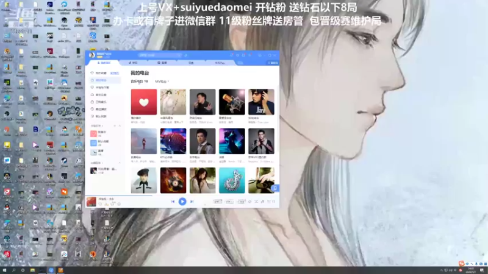Open the long-haired woman station card
Viewport: 488px width, 274px height.
coord(203,180)
